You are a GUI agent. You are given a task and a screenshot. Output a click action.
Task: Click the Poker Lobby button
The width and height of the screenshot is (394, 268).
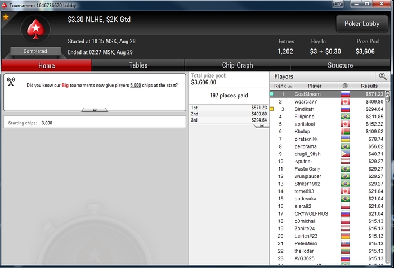click(362, 24)
